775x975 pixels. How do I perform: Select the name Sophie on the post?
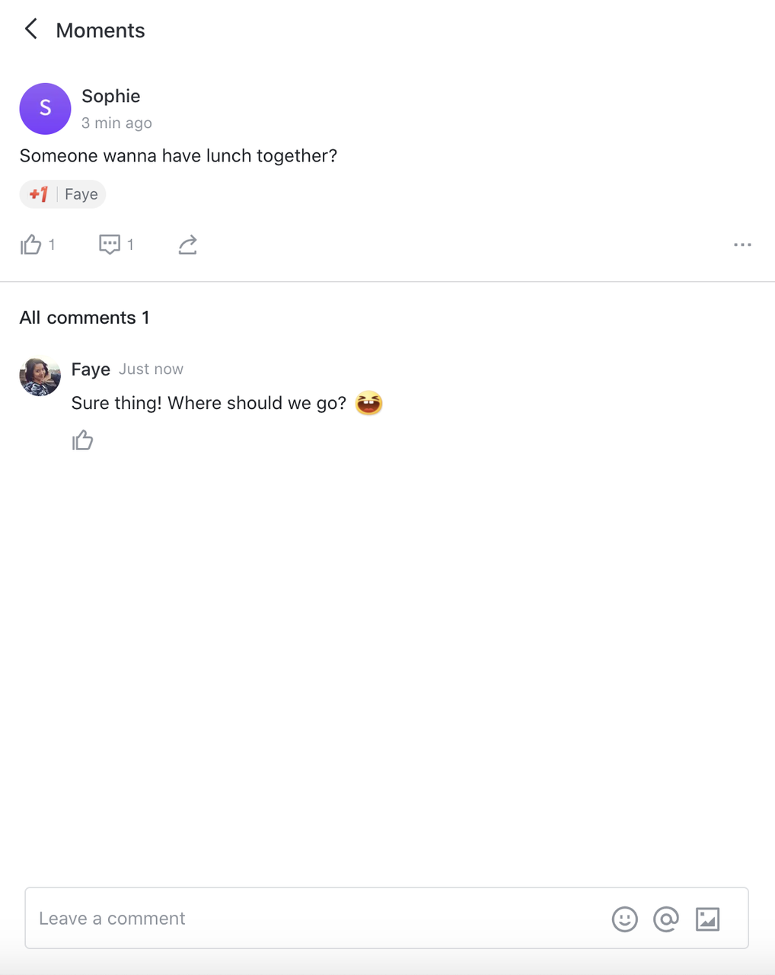(111, 96)
